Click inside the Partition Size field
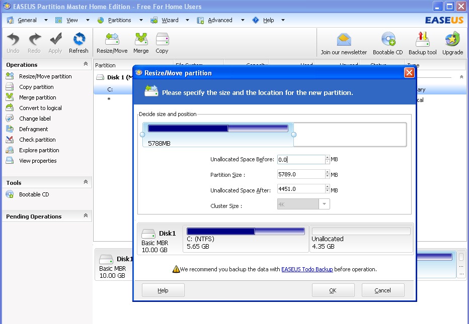The height and width of the screenshot is (324, 469). tap(300, 174)
